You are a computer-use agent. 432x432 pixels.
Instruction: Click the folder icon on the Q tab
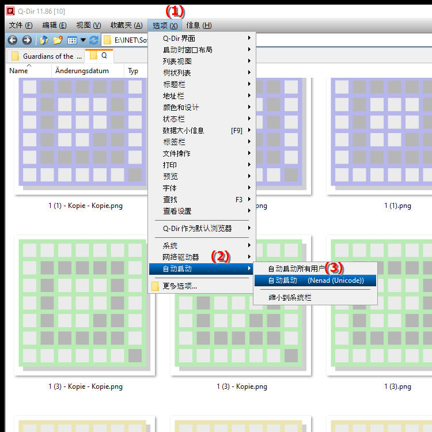(94, 55)
